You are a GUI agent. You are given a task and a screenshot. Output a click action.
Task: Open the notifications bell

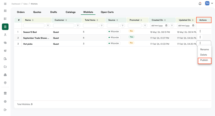(x=200, y=4)
